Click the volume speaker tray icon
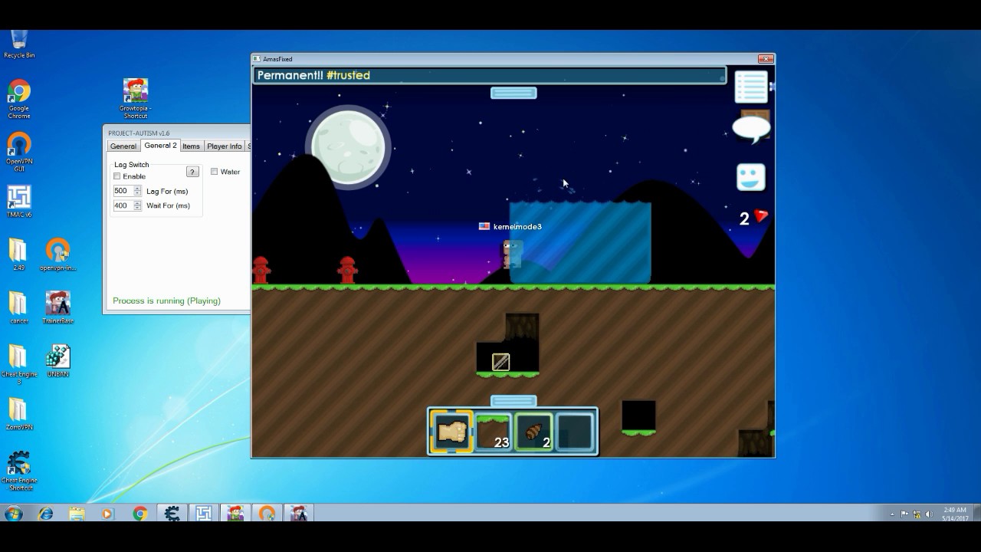 929,514
